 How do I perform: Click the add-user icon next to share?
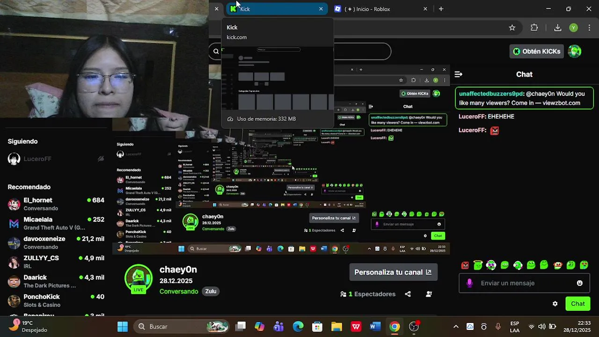point(429,294)
